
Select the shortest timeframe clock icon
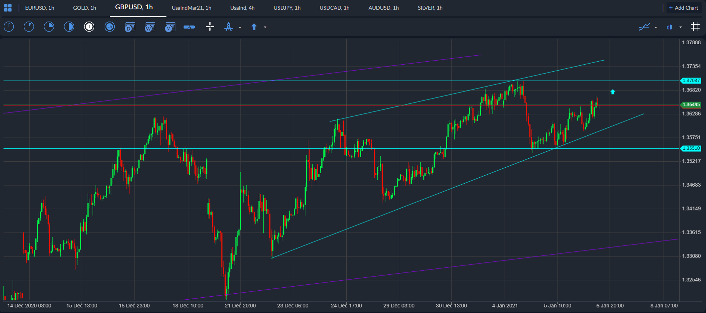click(9, 27)
